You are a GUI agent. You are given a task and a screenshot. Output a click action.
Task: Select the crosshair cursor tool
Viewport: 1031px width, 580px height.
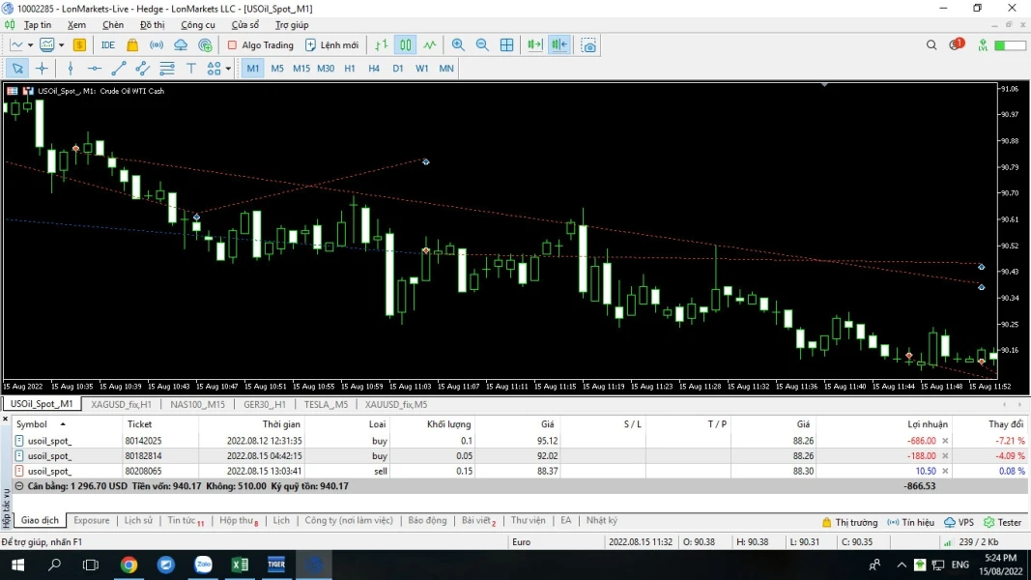[x=42, y=69]
